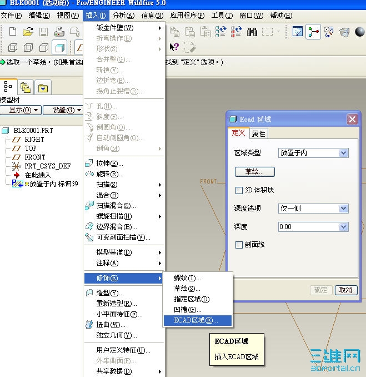
Task: Click the Save floppy disk icon
Action: tap(43, 32)
